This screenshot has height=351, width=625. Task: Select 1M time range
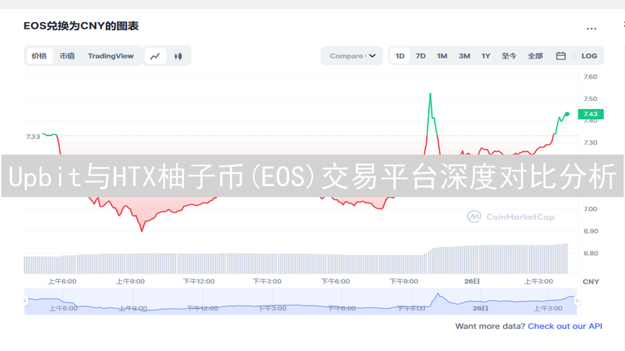coord(442,56)
